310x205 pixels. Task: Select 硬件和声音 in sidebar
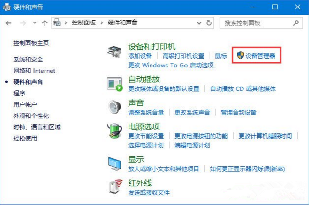pyautogui.click(x=28, y=82)
